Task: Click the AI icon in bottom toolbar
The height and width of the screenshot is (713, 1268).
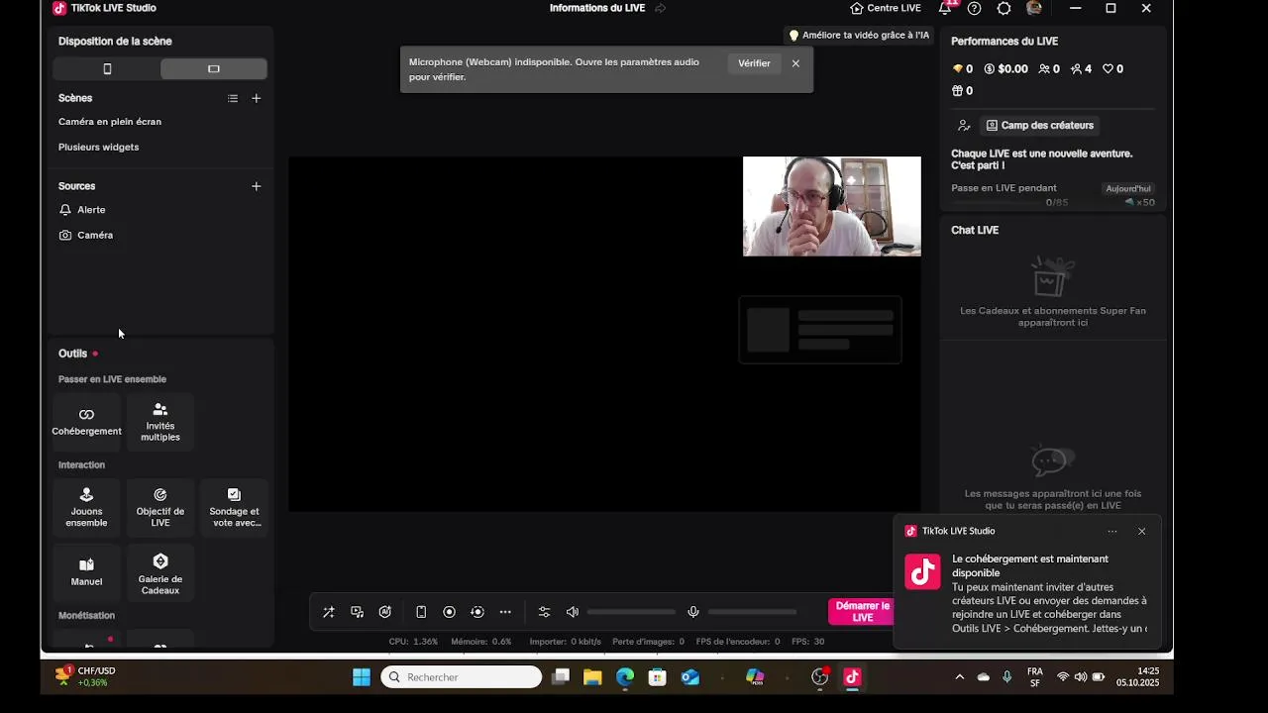Action: (385, 612)
